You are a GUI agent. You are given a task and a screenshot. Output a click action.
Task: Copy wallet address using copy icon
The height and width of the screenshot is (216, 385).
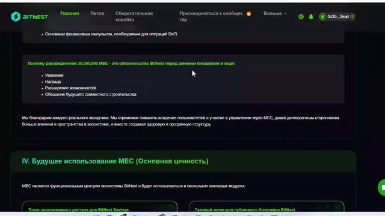[353, 17]
